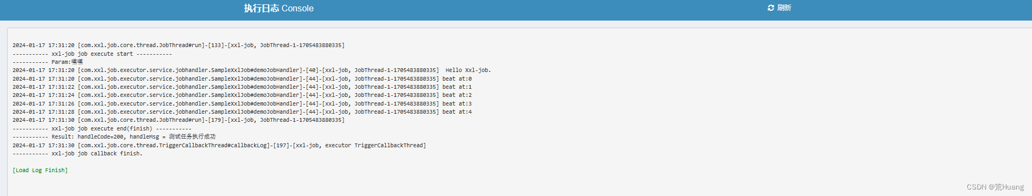Click the 'job callback finish.' line
The image size is (1032, 196).
tap(78, 153)
